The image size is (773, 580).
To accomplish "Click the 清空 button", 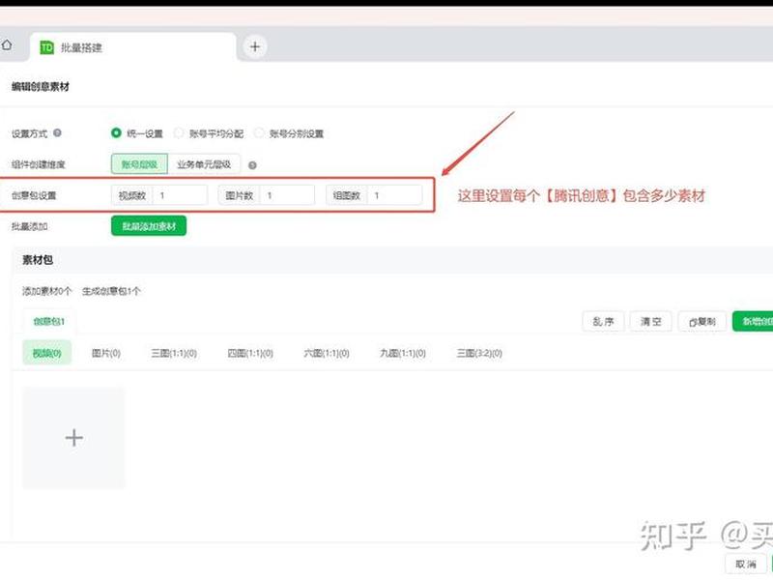I will point(650,322).
